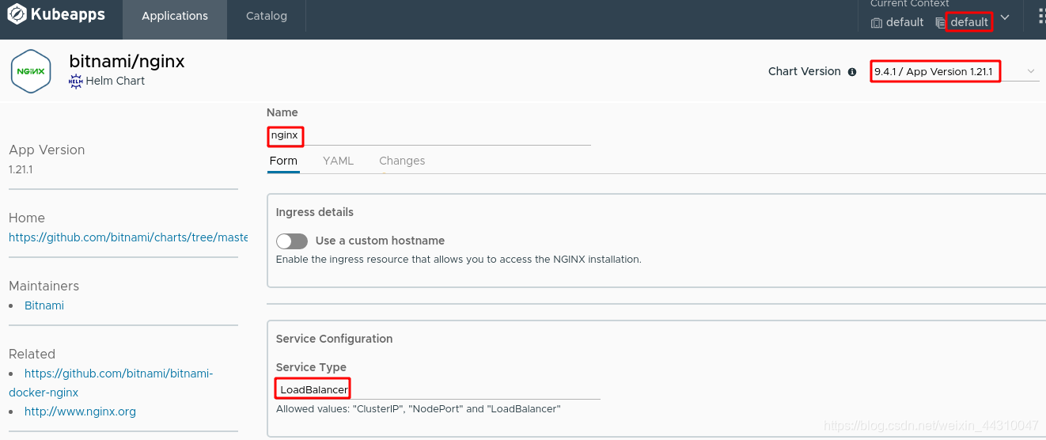The height and width of the screenshot is (440, 1046).
Task: Switch to the YAML tab
Action: (x=338, y=161)
